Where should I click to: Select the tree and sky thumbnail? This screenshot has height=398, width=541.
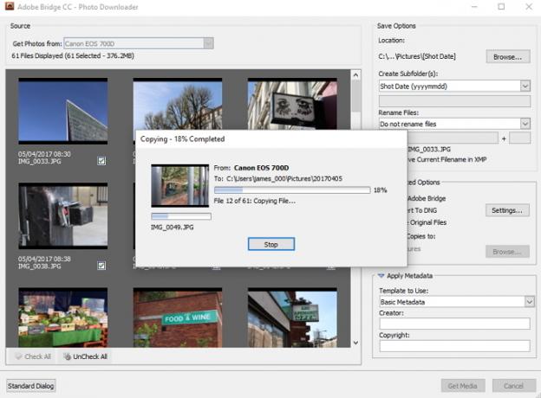coord(178,104)
